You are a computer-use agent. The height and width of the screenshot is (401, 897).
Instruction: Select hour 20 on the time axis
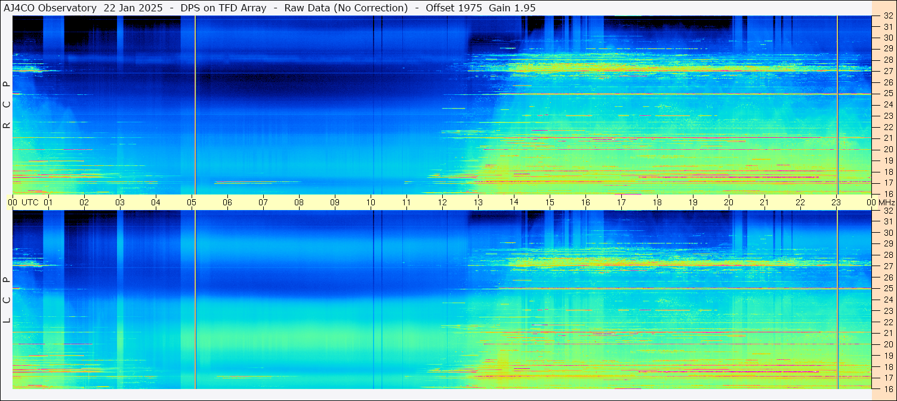[729, 202]
